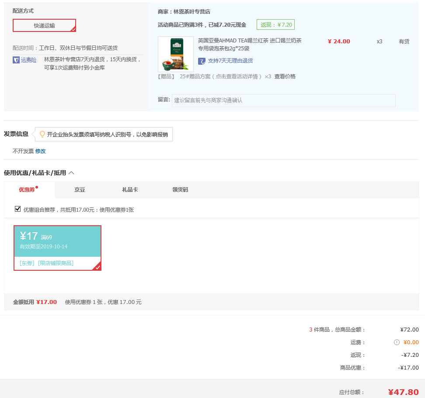The width and height of the screenshot is (425, 398).
Task: Click the 总商品金额 ¥72.00 value
Action: point(409,330)
